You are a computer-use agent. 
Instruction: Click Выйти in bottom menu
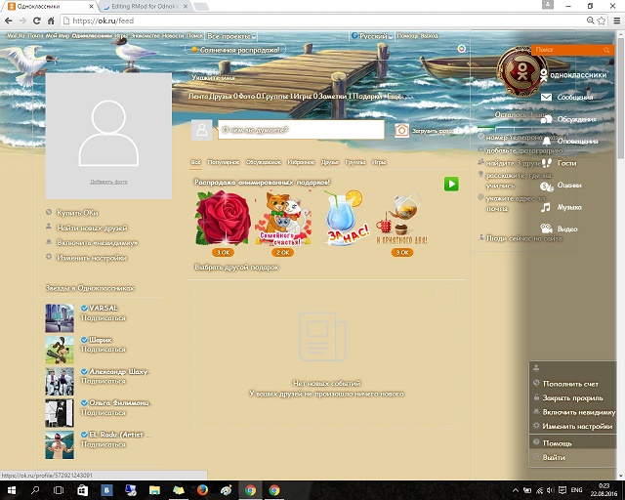[554, 457]
